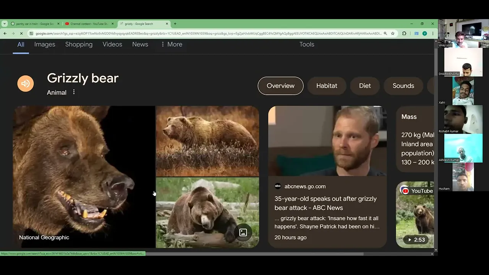The image size is (489, 275).
Task: Click the abcnews.go.com source link
Action: [305, 186]
